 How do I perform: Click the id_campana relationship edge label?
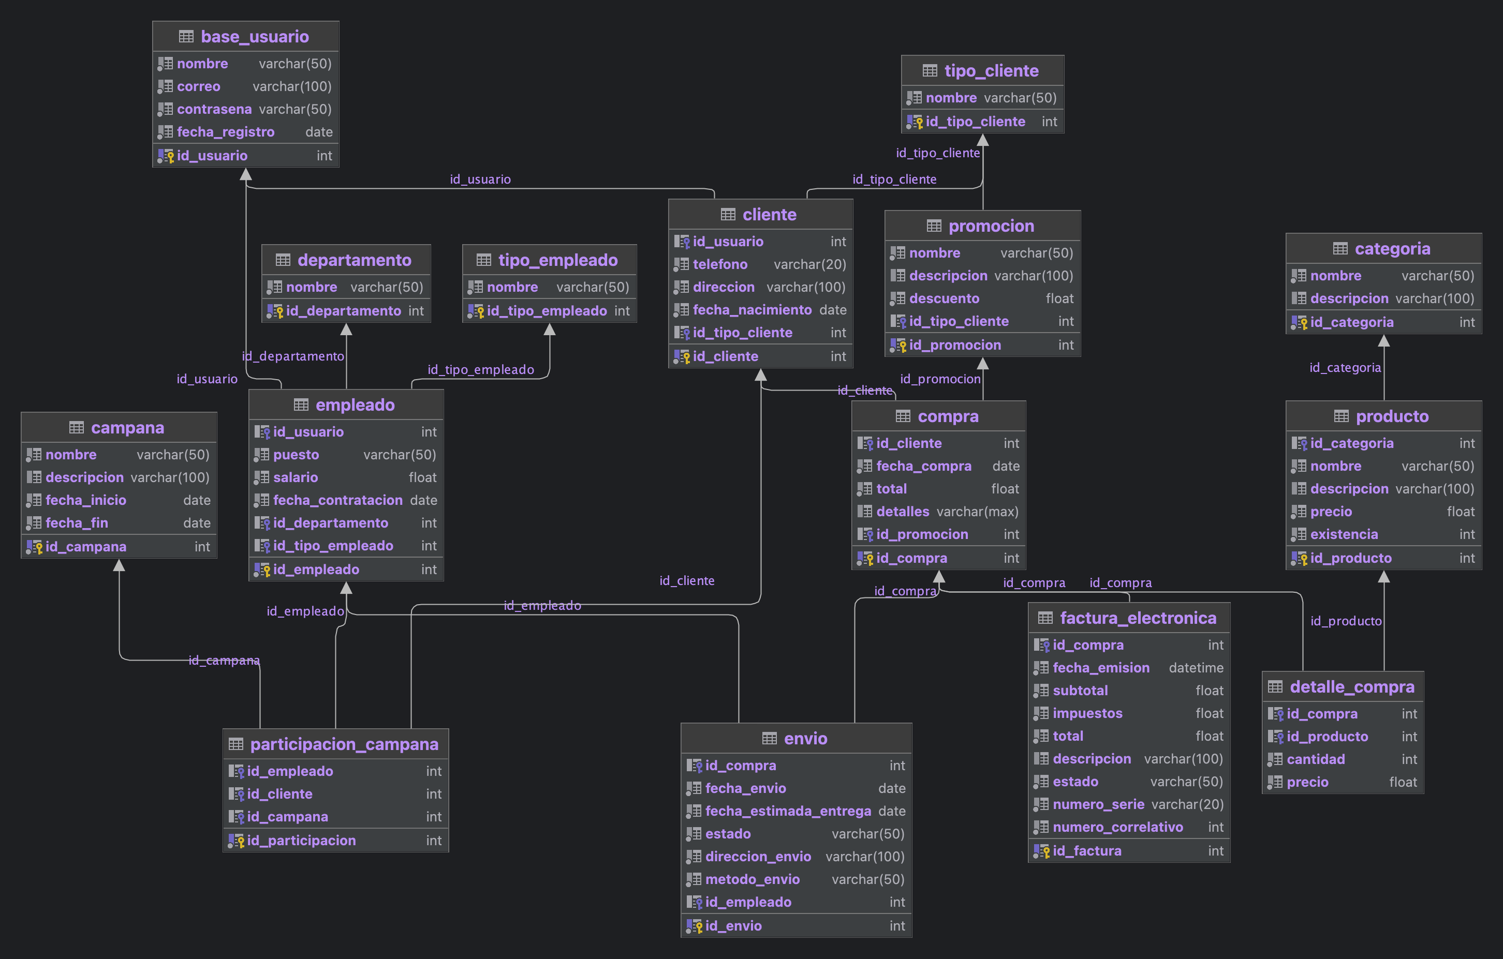coord(224,660)
